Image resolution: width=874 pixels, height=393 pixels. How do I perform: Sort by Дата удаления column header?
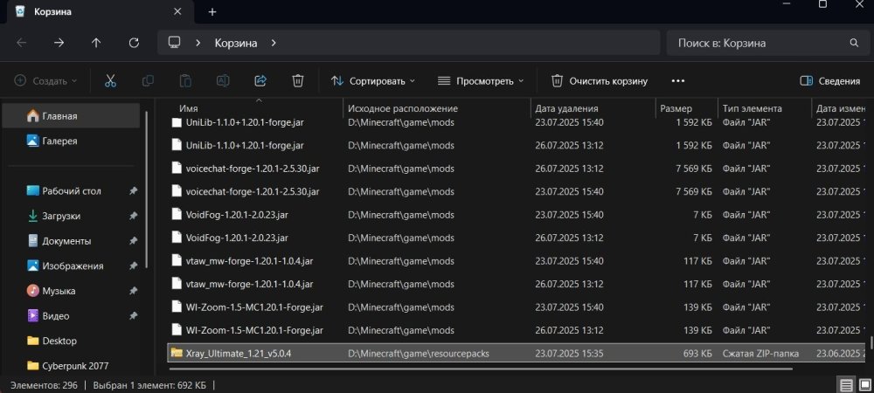[593, 108]
